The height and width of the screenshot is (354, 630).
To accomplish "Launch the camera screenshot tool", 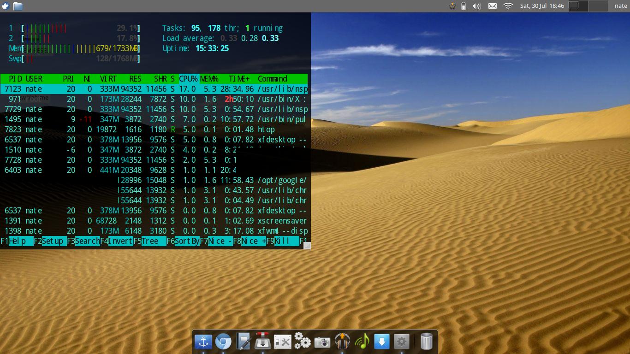I will 322,342.
